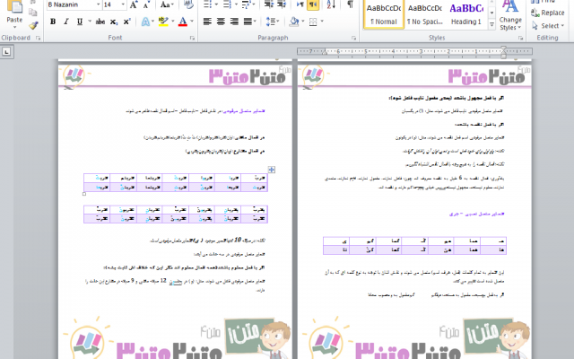Click the pronoun table on right page
This screenshot has height=359, width=574.
point(414,245)
